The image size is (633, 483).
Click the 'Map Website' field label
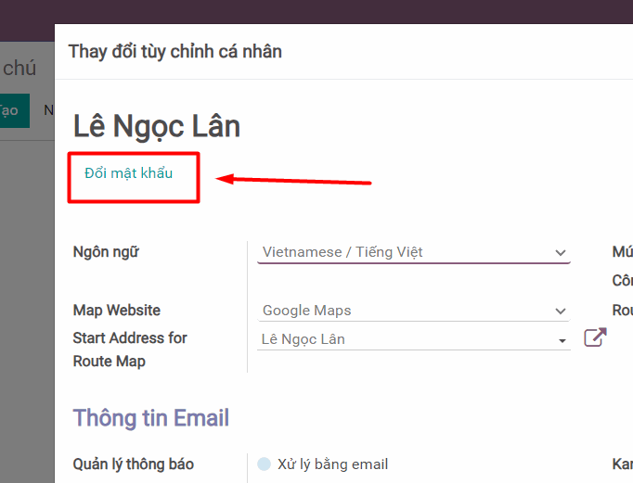[117, 311]
